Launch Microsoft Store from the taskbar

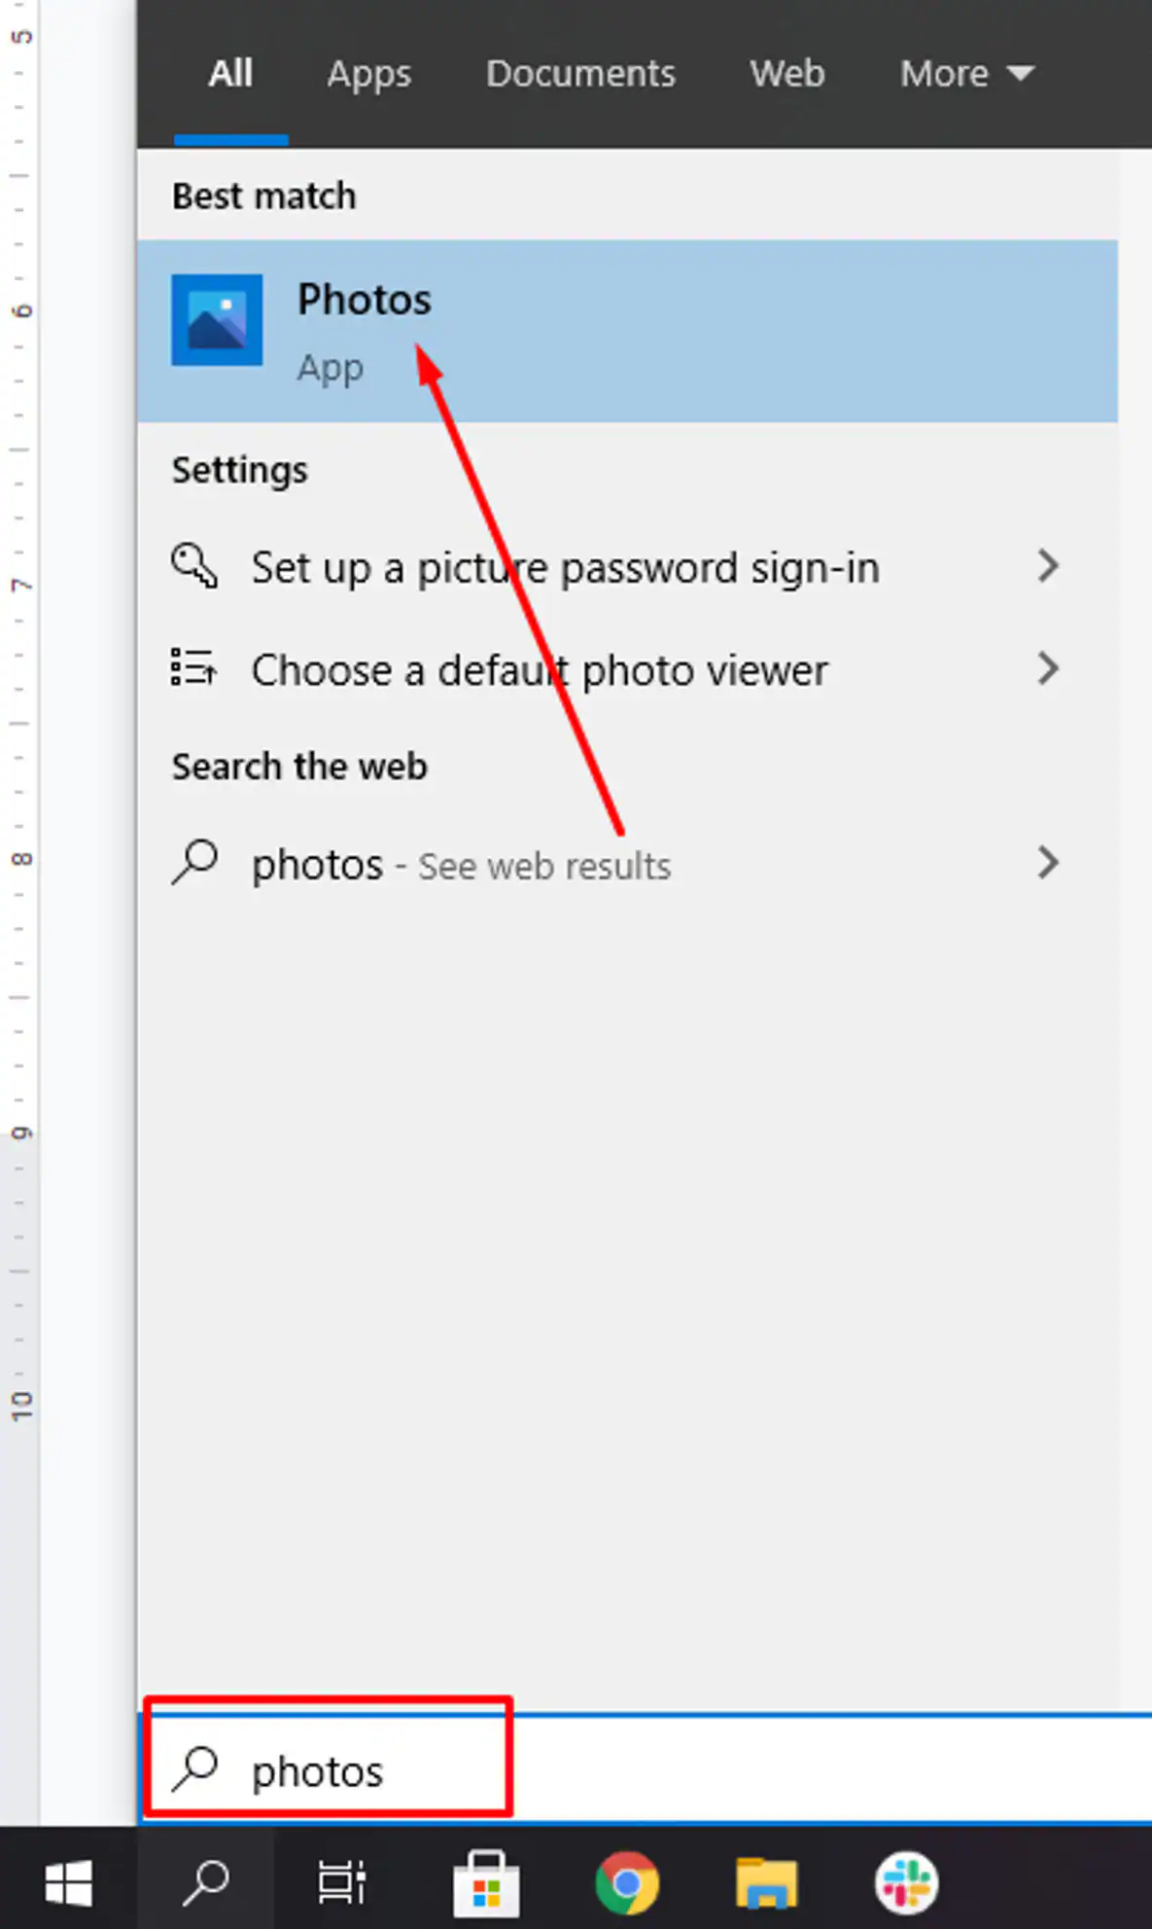click(486, 1882)
